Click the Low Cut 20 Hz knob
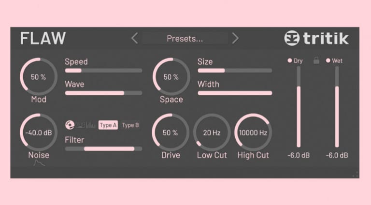Screen dimensions: 371x205 [x=212, y=132]
